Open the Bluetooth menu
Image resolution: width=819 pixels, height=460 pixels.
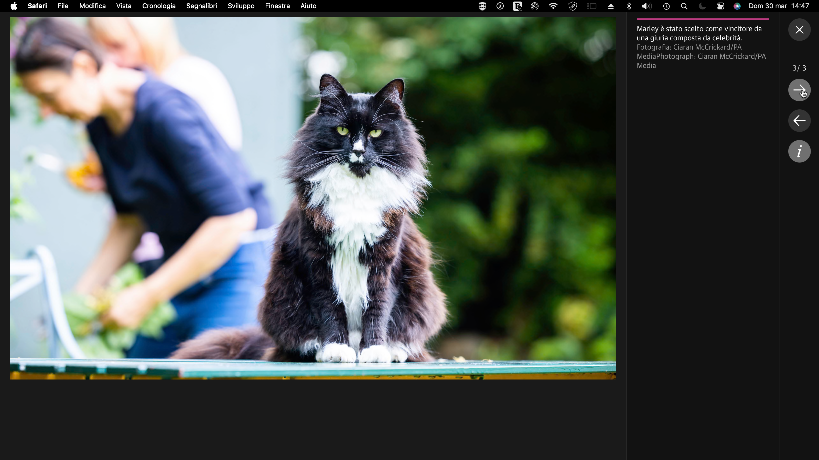pos(629,6)
